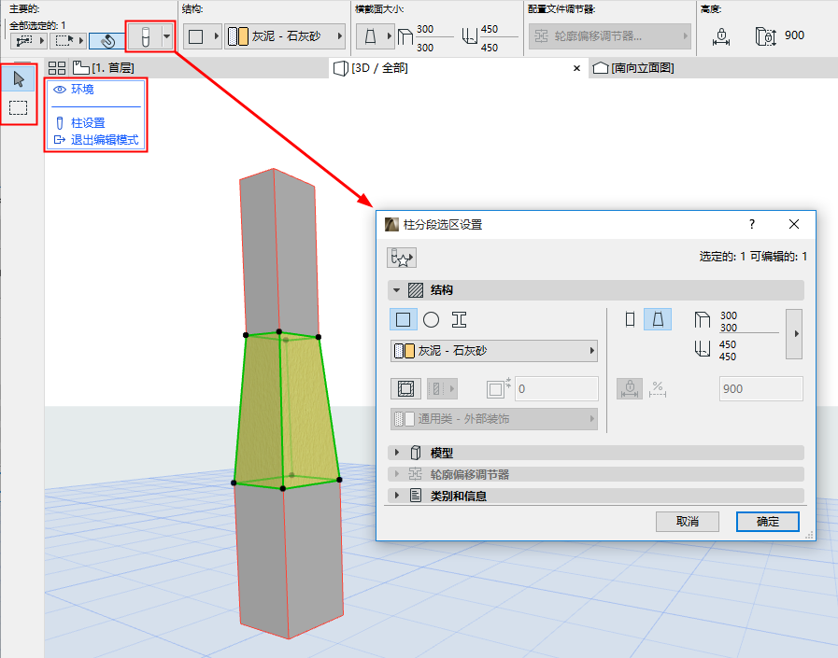Open the tapered cross-section type selector in toolbar
The image size is (838, 658).
pyautogui.click(x=375, y=36)
